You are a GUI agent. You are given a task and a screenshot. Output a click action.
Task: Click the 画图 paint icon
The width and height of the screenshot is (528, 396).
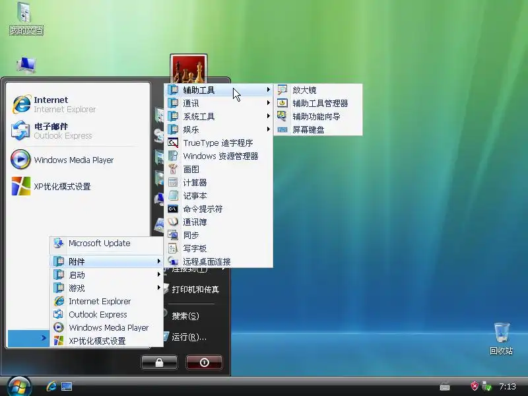[173, 169]
